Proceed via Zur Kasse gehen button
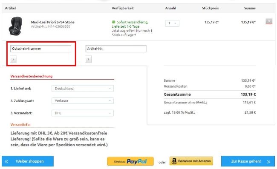 [x=248, y=161]
